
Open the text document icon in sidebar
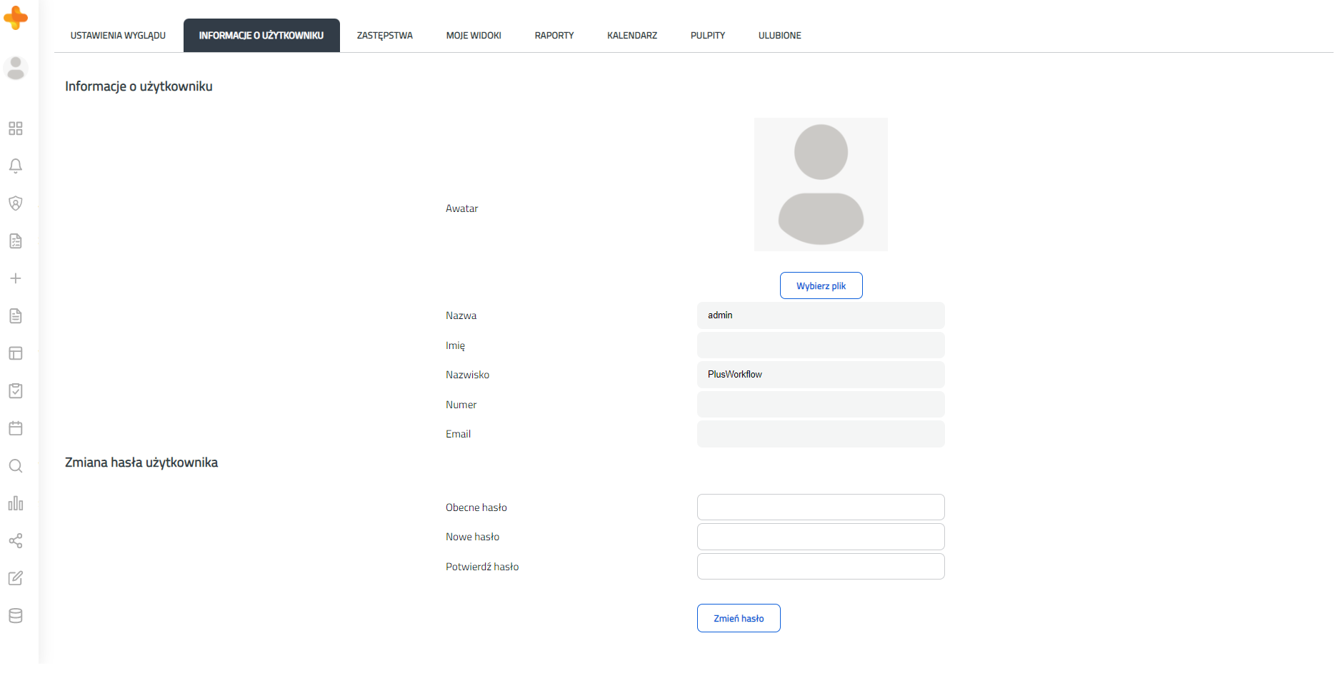pyautogui.click(x=16, y=316)
